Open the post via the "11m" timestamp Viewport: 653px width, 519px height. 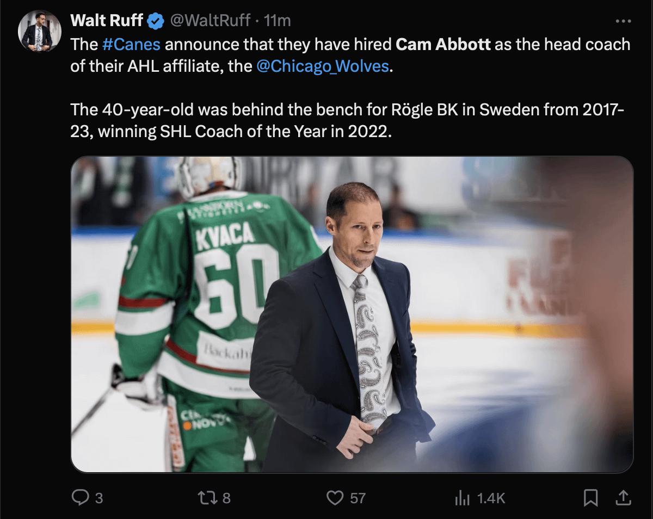277,21
